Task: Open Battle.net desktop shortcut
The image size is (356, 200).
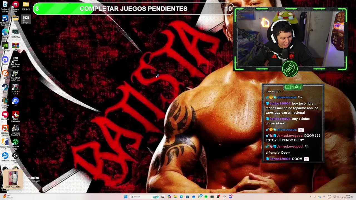Action: (5, 157)
